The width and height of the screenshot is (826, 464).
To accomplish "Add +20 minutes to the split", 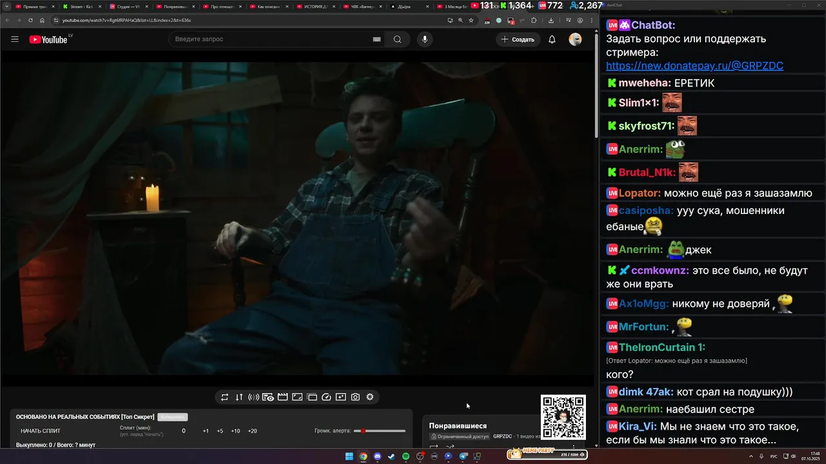I will tap(252, 431).
